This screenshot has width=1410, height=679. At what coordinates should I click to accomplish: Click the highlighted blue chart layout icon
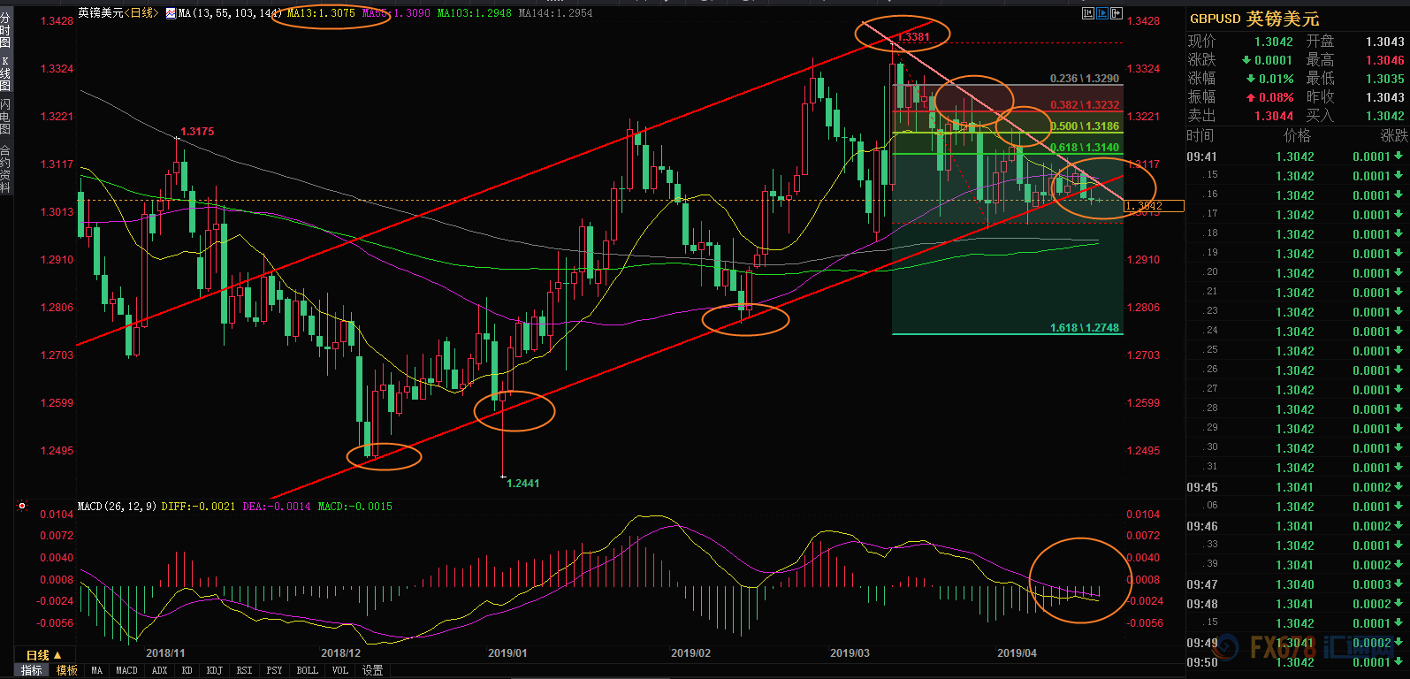coord(1102,13)
